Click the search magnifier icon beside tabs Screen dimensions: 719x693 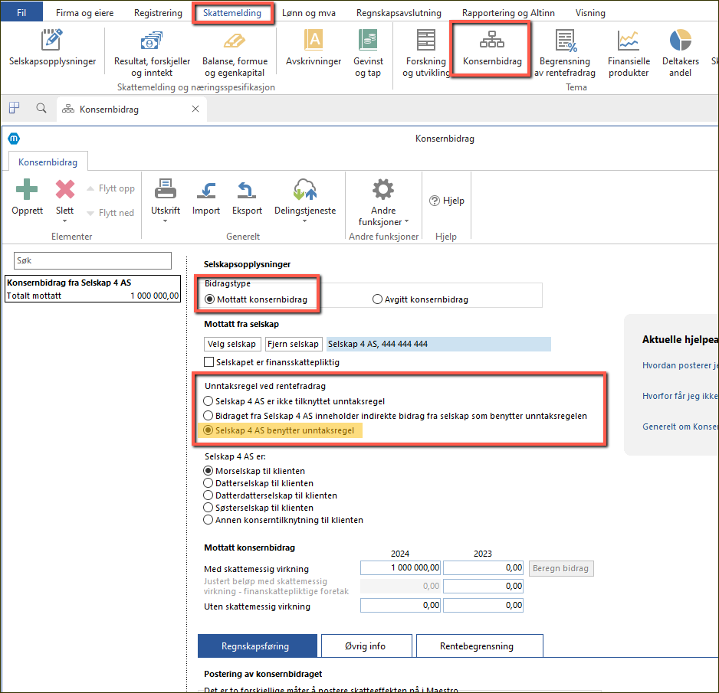41,109
